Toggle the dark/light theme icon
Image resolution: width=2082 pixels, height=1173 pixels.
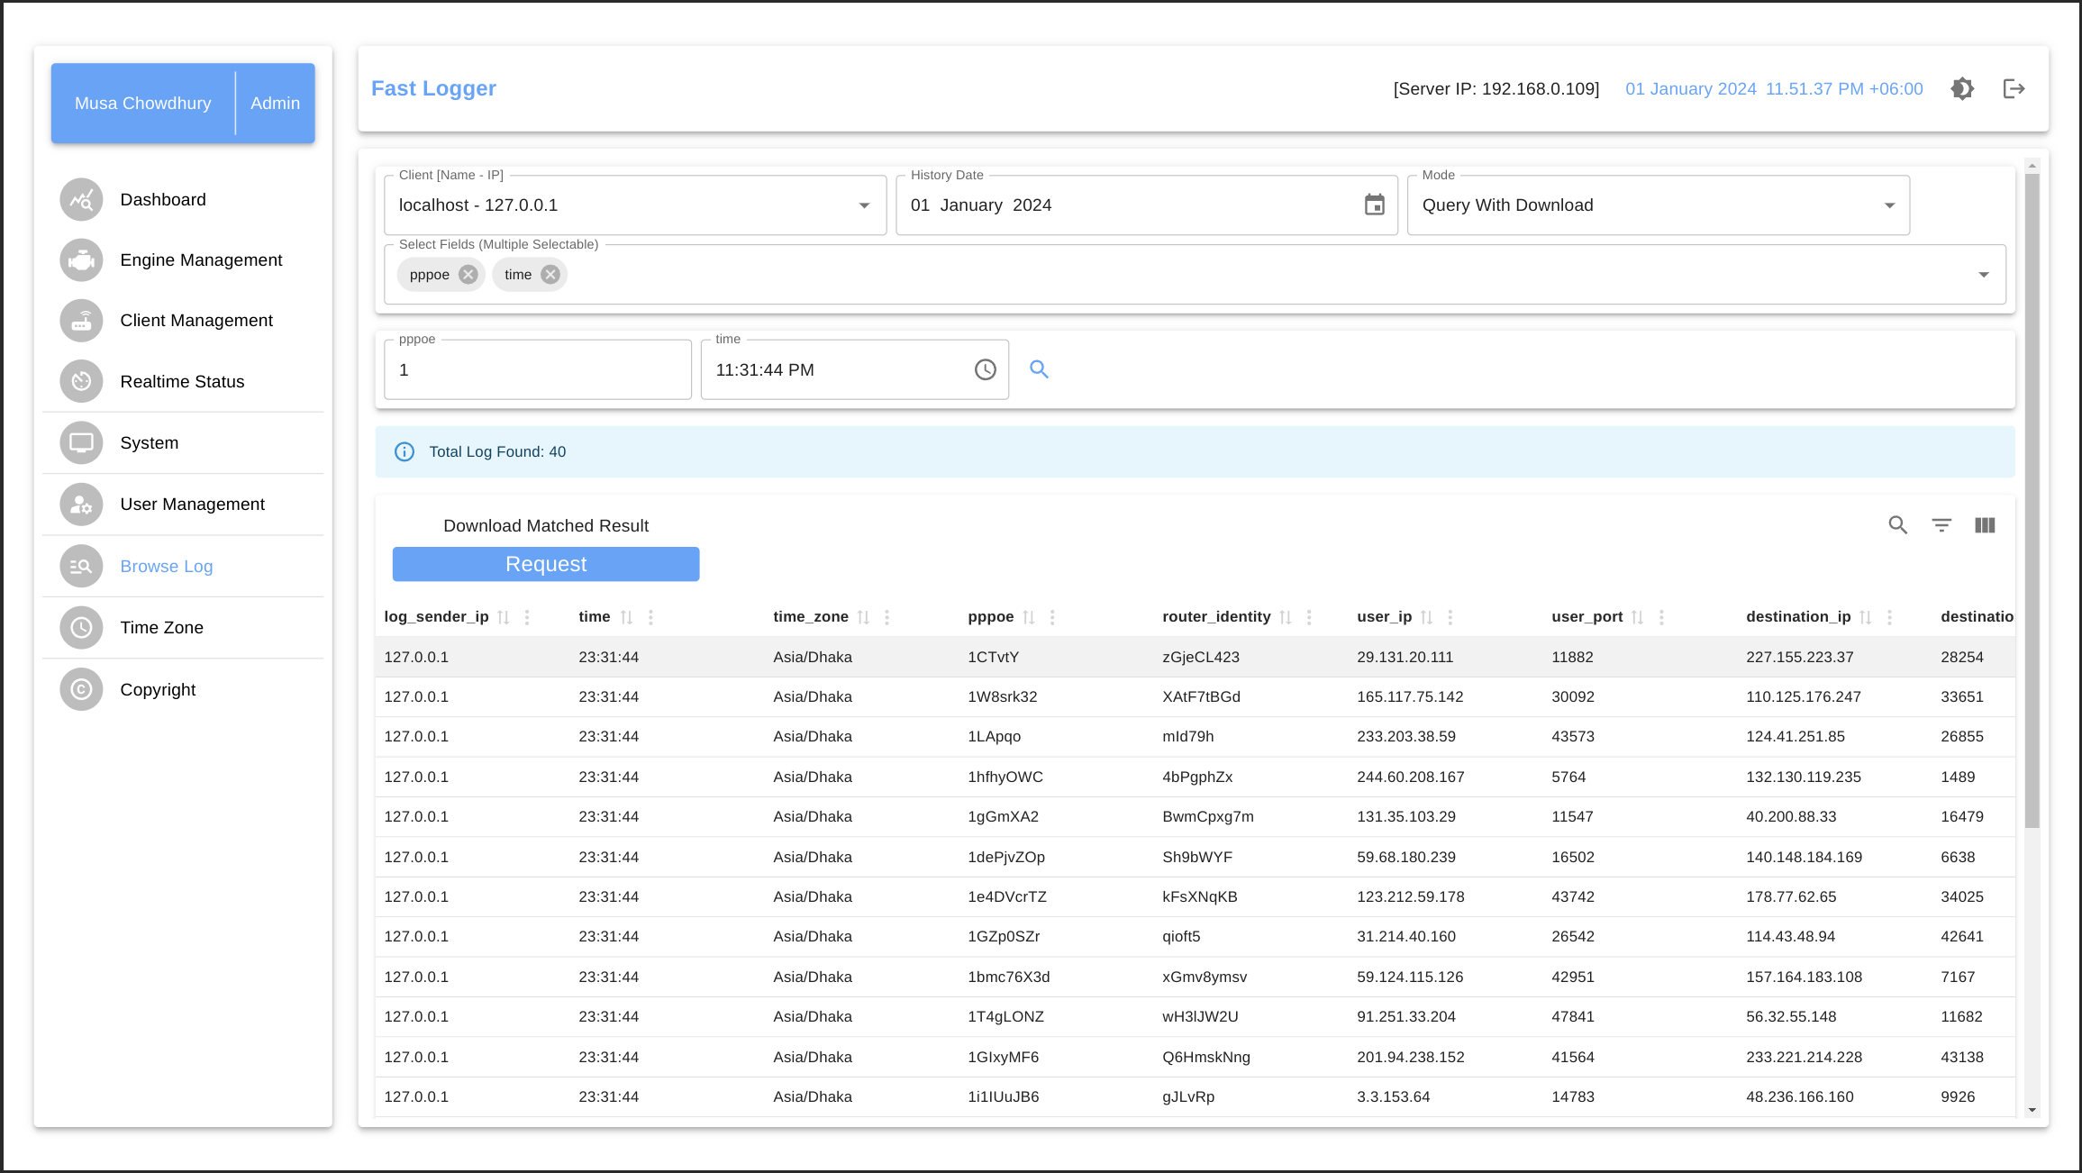pos(1962,88)
